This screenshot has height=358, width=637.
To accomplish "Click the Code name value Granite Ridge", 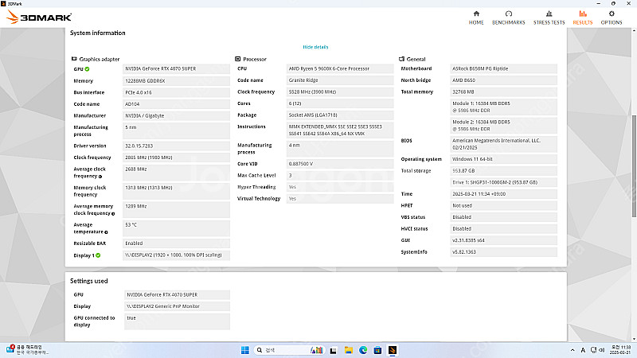I will (x=340, y=80).
